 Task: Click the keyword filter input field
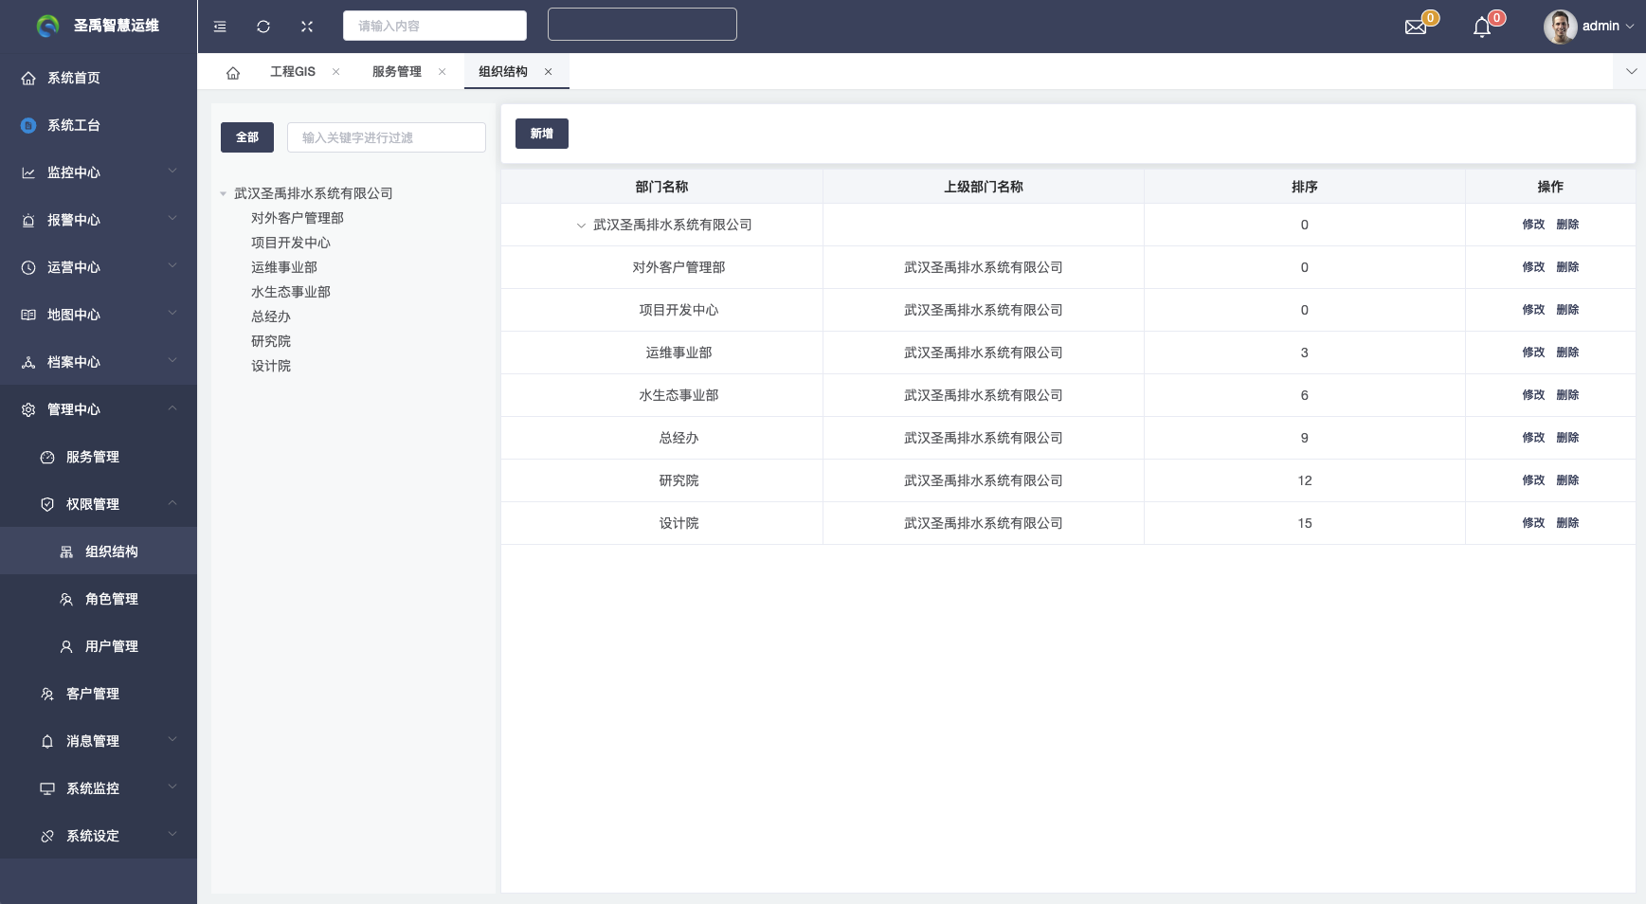click(386, 137)
